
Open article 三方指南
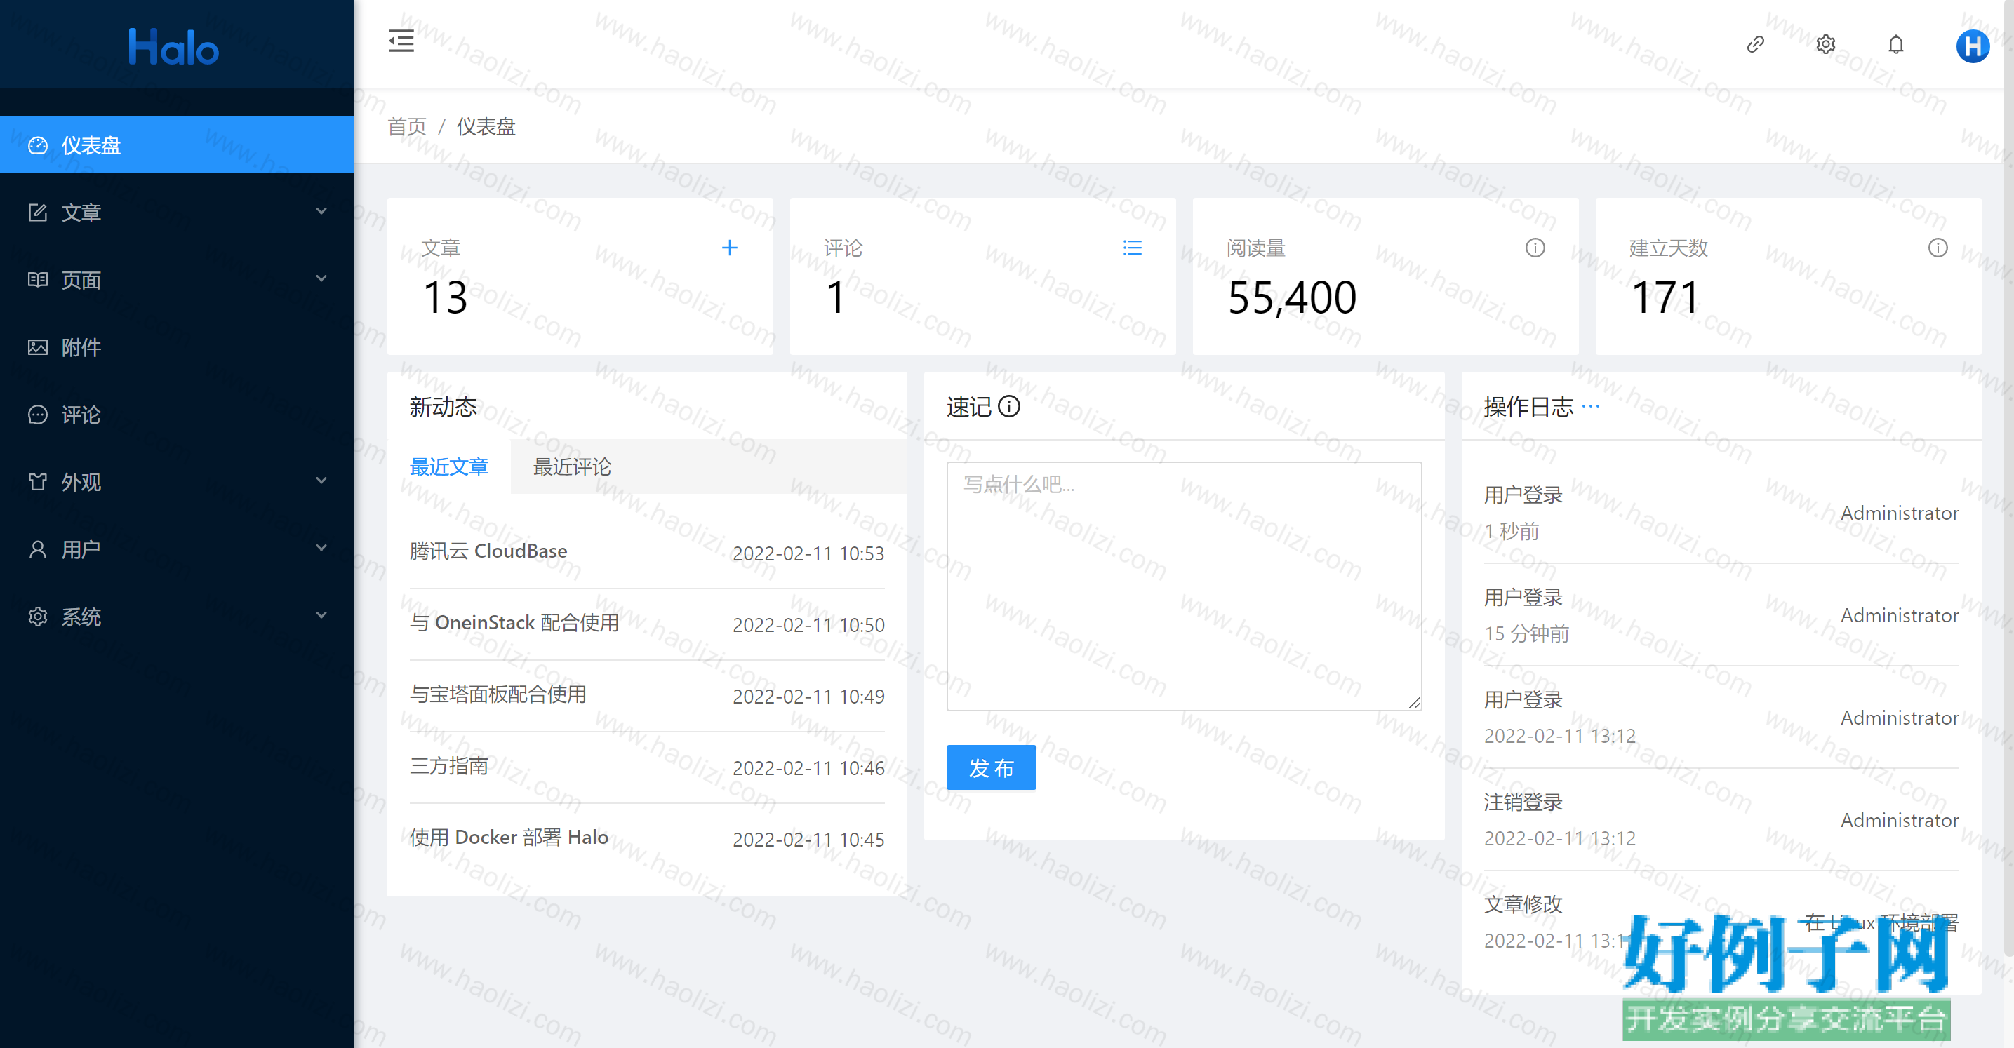point(449,765)
